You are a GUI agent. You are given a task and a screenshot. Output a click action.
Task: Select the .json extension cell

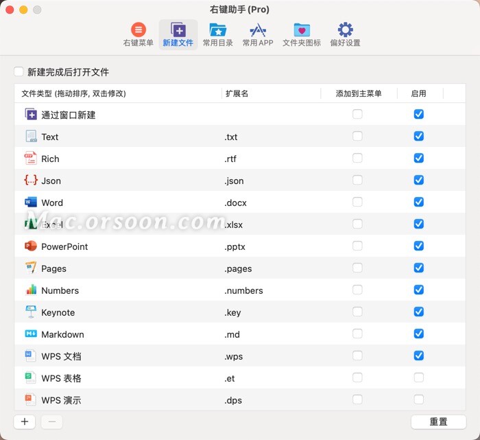click(x=234, y=181)
